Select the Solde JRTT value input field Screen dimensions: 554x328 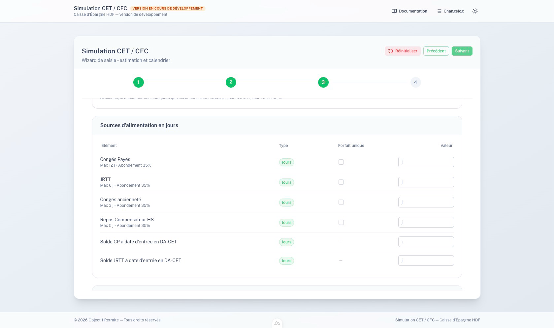point(426,260)
